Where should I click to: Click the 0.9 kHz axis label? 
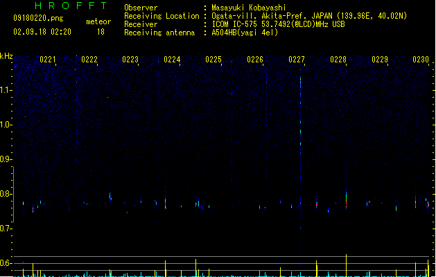(6, 159)
